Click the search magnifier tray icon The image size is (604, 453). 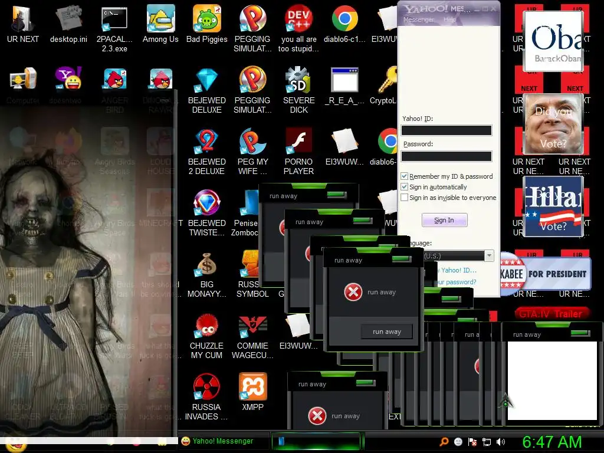(x=444, y=442)
